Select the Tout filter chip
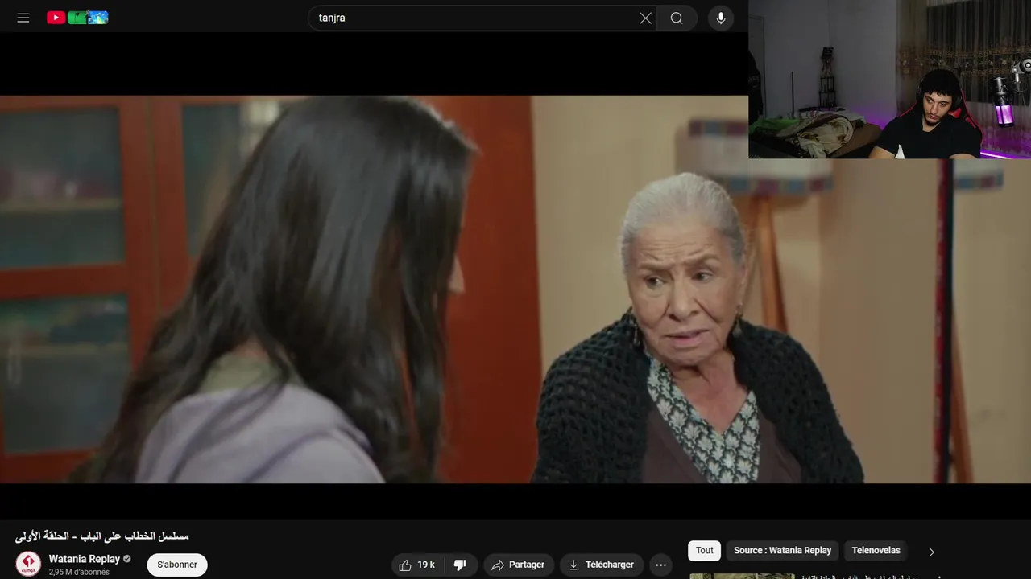 [x=705, y=551]
